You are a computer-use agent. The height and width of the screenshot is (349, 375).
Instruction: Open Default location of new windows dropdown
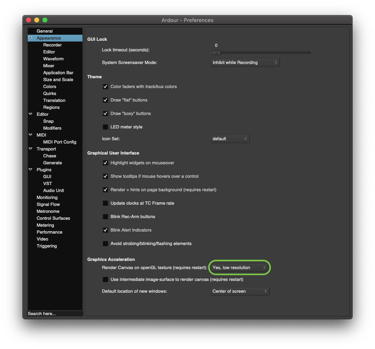tap(240, 292)
